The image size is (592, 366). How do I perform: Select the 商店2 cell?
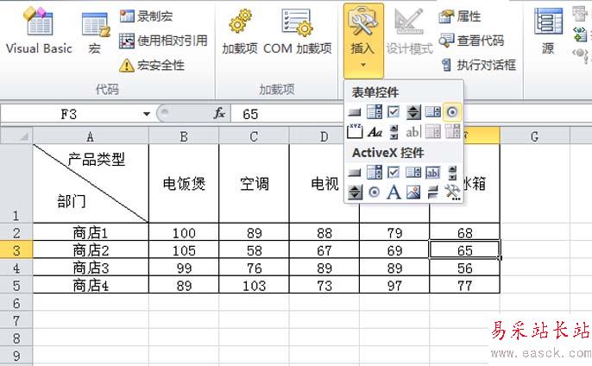point(91,250)
